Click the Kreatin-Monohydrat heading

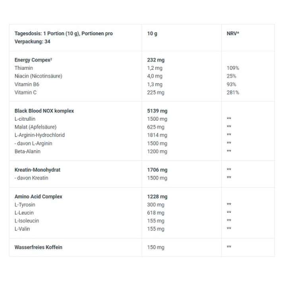(x=37, y=170)
